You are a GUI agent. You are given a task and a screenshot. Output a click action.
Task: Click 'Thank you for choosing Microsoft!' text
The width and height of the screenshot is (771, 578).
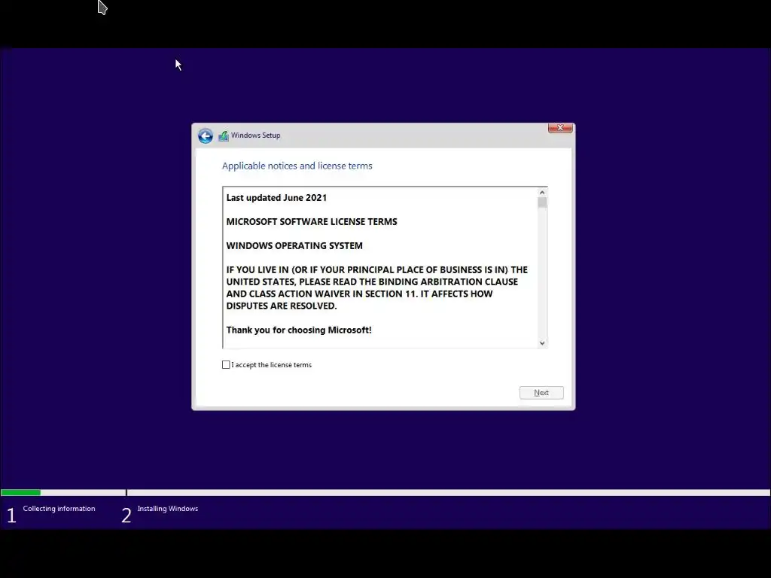click(x=299, y=330)
